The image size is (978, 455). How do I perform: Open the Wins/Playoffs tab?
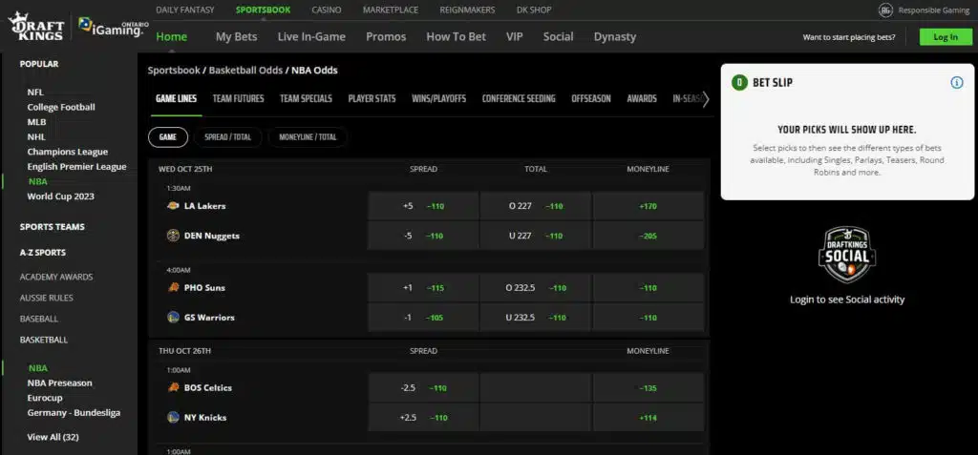click(438, 98)
